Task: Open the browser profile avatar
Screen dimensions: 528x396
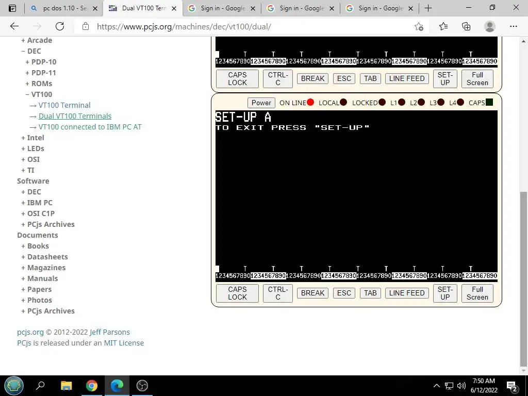Action: [490, 26]
